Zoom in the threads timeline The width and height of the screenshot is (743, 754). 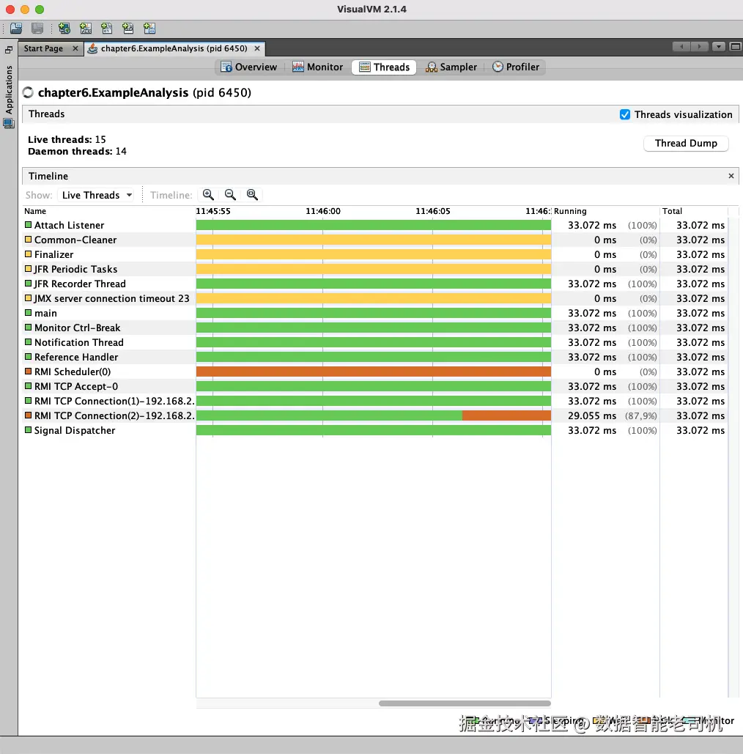coord(208,195)
